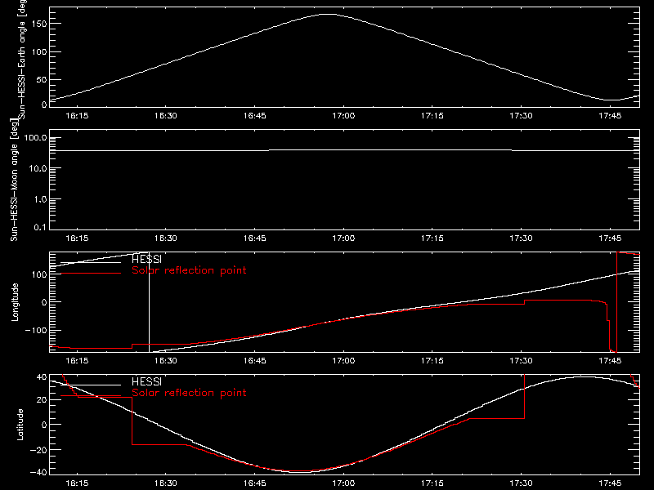Viewport: 654px width, 490px height.
Task: Click the '50' tick on Earth angle axis
Action: tap(42, 79)
